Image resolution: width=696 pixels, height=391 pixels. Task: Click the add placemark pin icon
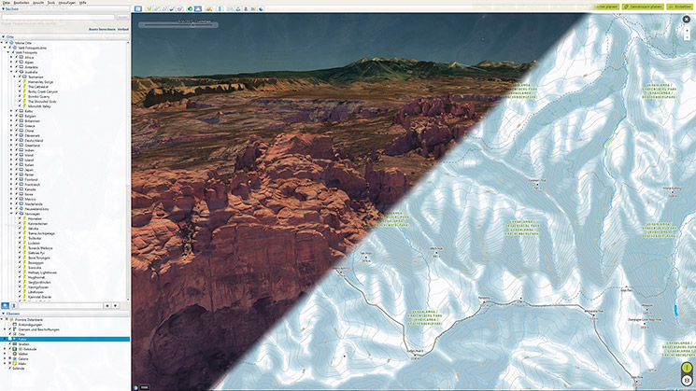(x=149, y=7)
